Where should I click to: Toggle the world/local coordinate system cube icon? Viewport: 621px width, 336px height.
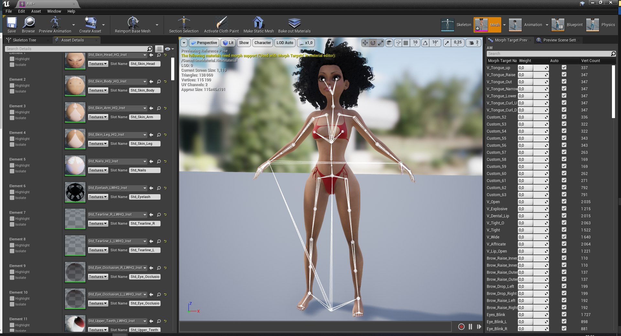point(389,43)
